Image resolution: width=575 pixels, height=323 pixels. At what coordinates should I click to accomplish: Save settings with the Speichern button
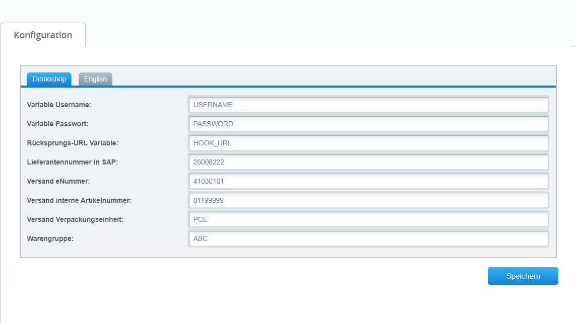tap(523, 276)
